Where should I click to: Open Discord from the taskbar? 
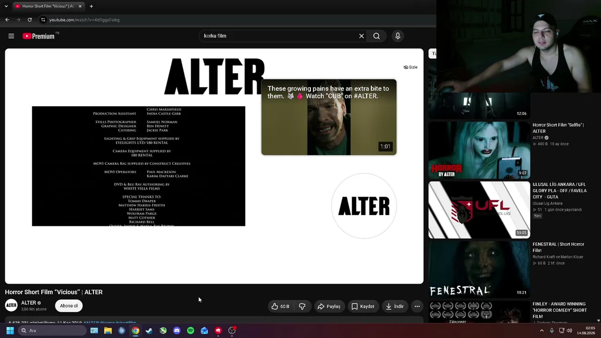[x=177, y=330]
